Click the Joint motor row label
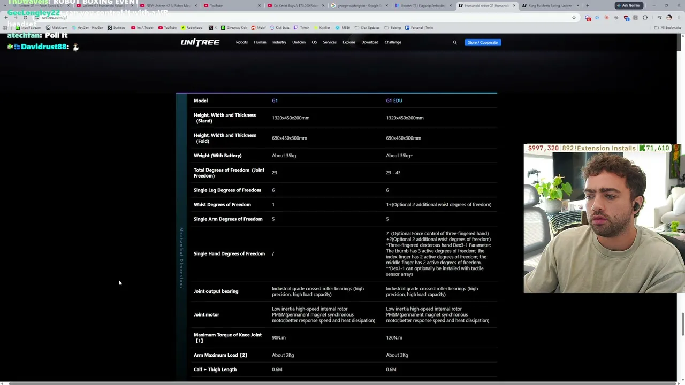685x385 pixels. 207,314
